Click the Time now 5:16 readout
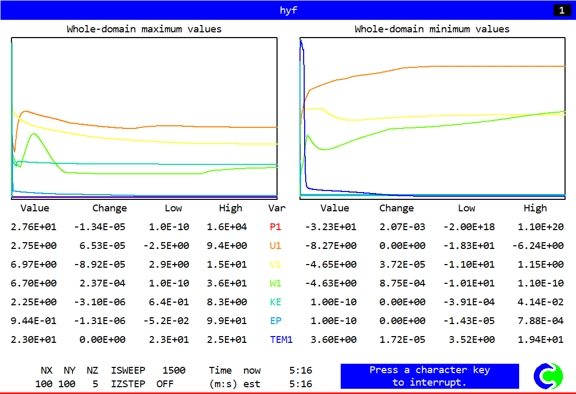This screenshot has height=394, width=576. click(260, 371)
